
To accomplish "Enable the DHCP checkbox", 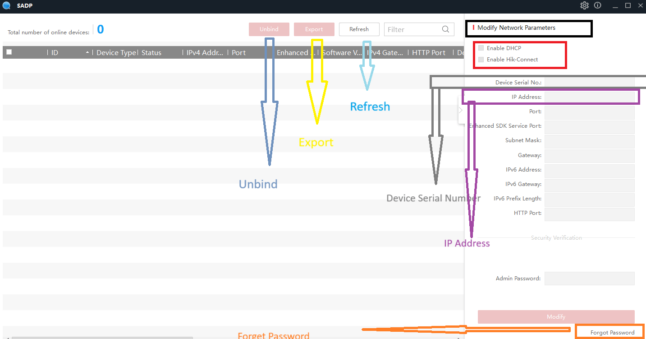I will [x=481, y=48].
